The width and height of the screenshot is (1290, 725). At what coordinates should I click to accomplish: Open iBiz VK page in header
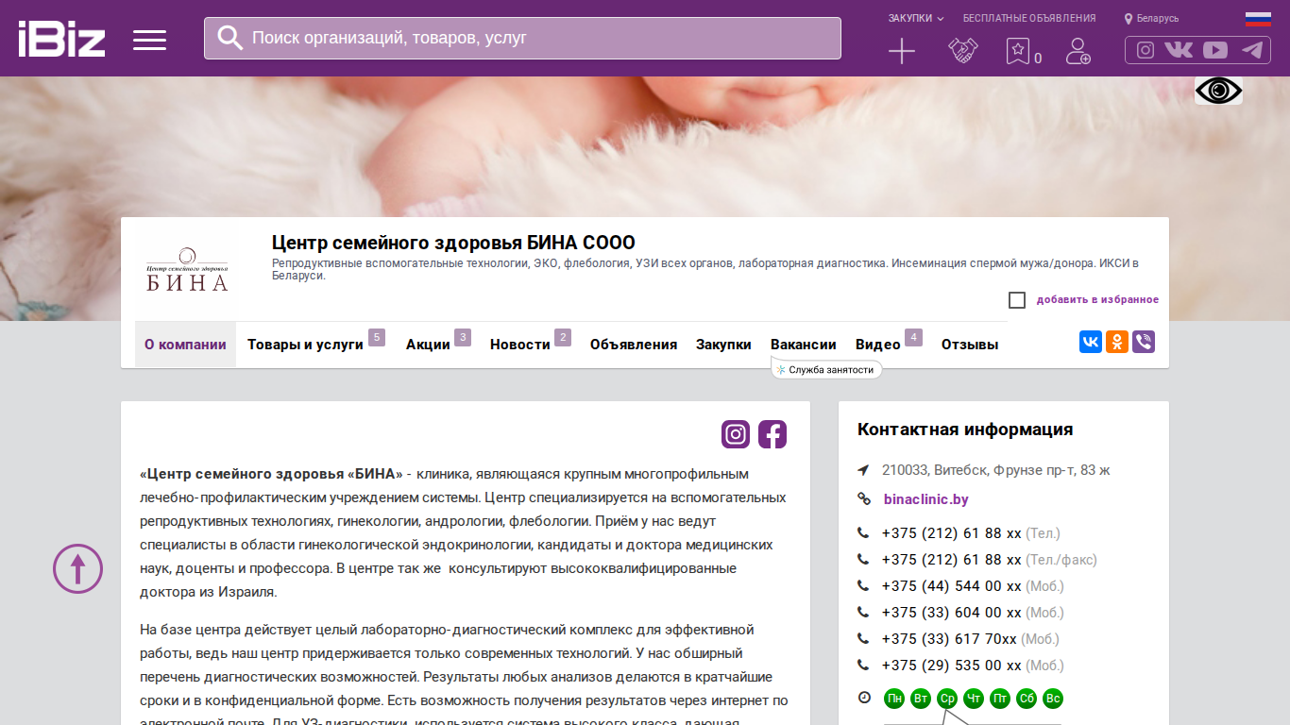coord(1179,50)
